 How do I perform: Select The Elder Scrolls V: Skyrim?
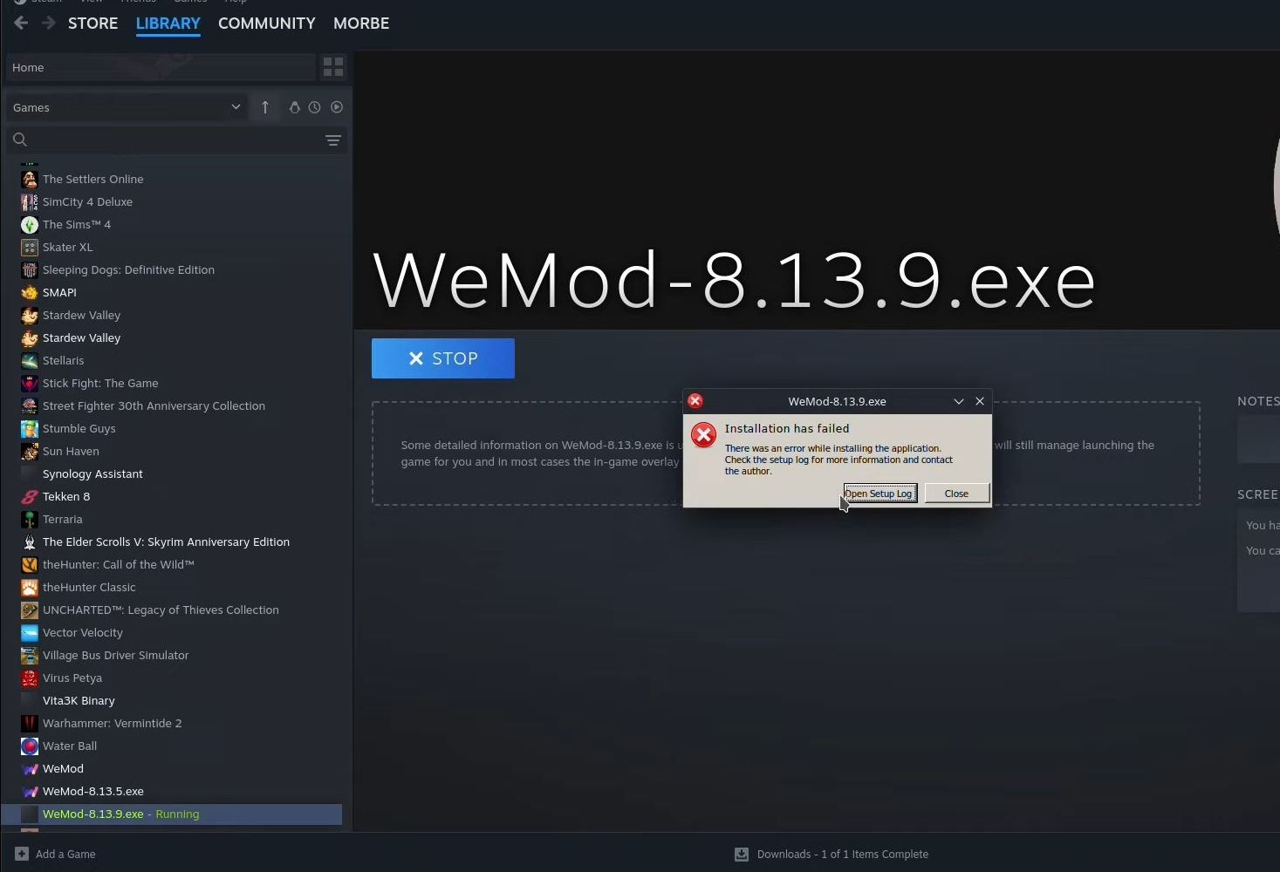pos(166,542)
